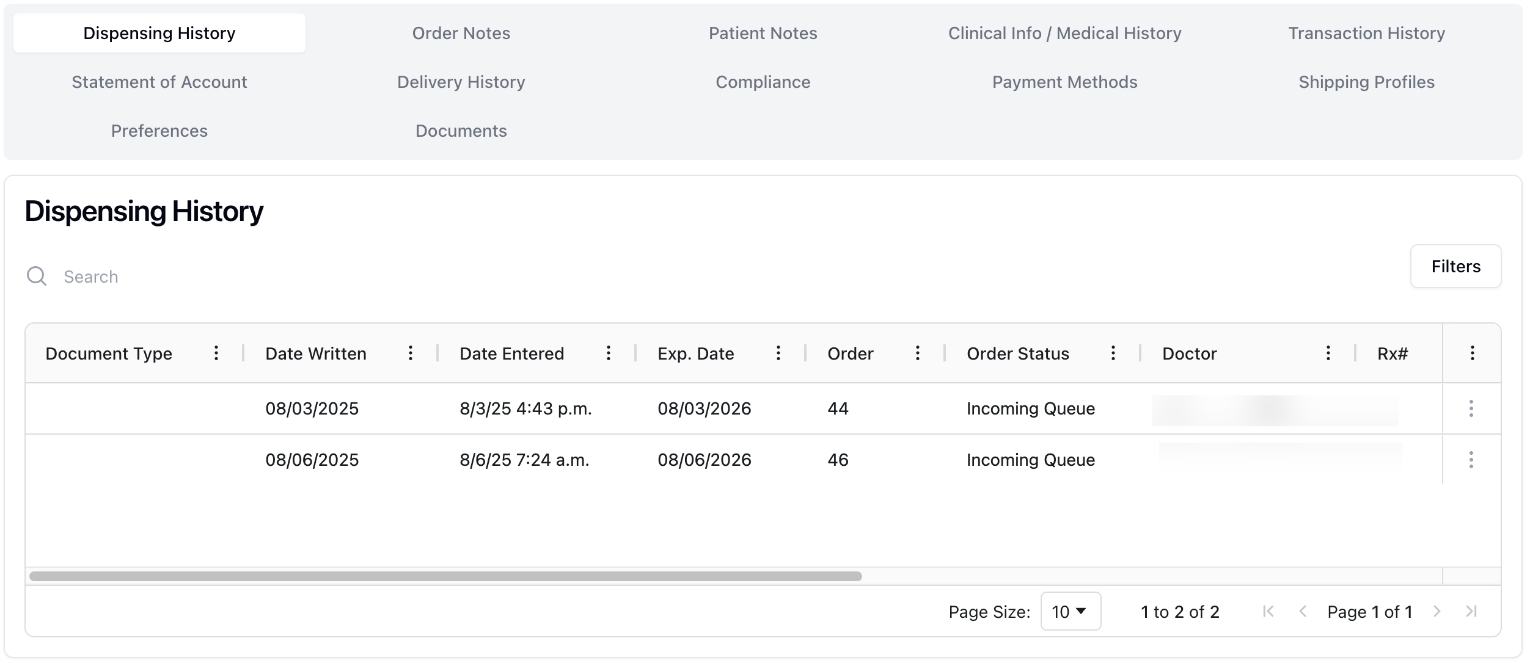This screenshot has width=1530, height=663.
Task: Open the Order Status column options menu
Action: point(1114,353)
